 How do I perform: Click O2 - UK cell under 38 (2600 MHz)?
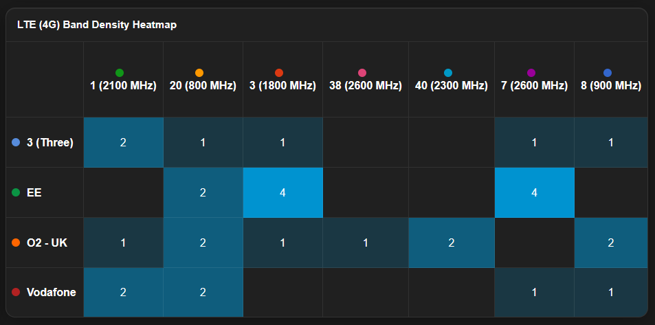coord(366,243)
